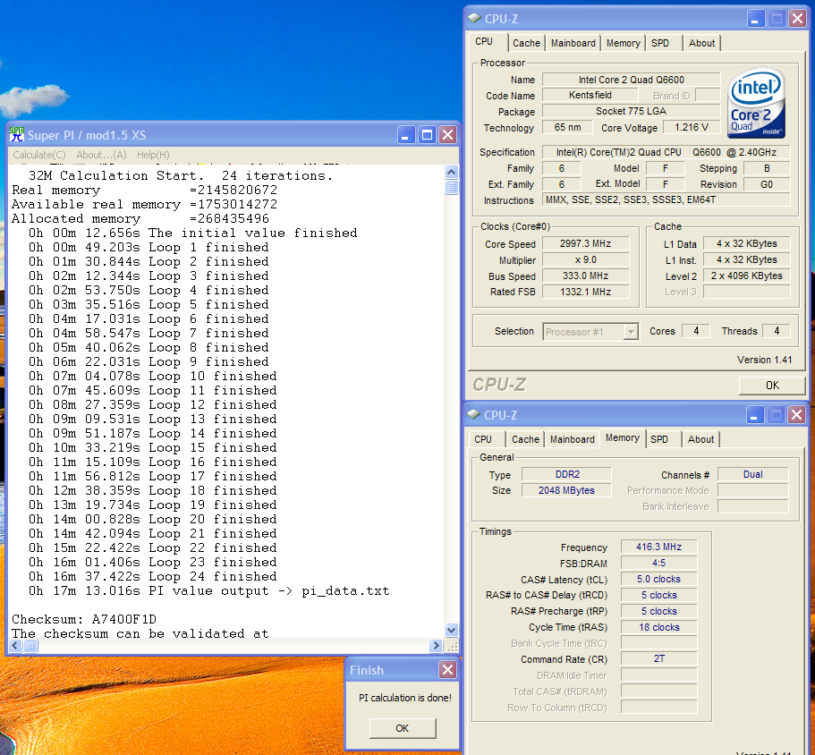Switch to Cache tab in top CPU-Z
The image size is (815, 755).
point(526,43)
